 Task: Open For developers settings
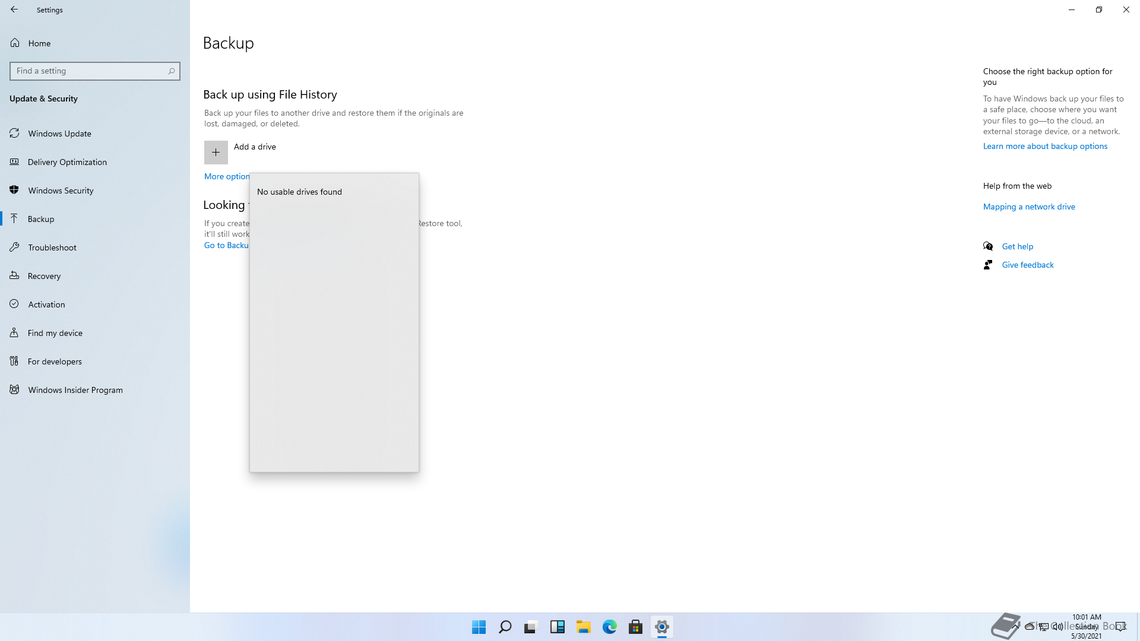point(95,361)
